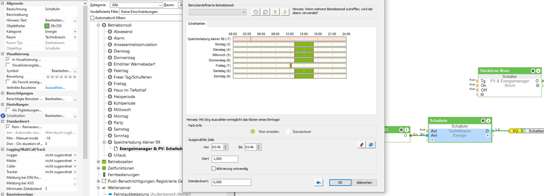This screenshot has height=196, width=544.
Task: Click the remove operating mode clock icon
Action: (265, 12)
